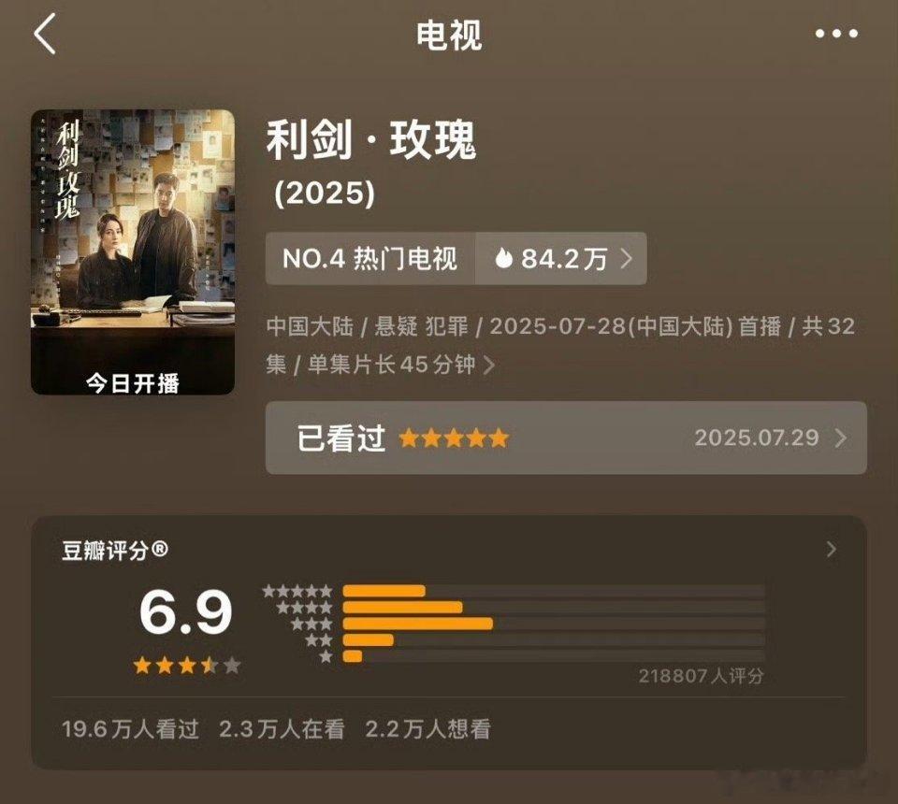Open the 已看过 rating entry
Viewport: 898px width, 804px height.
pyautogui.click(x=566, y=438)
